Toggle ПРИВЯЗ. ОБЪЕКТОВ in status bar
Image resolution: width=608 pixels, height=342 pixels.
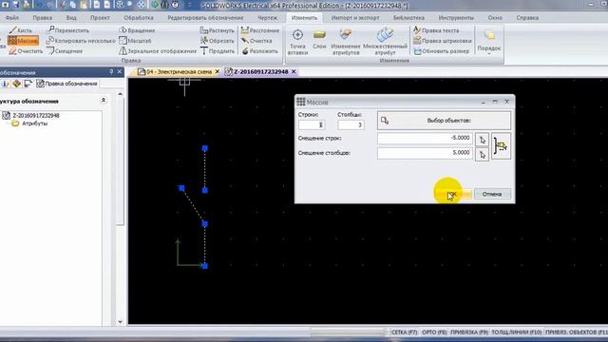point(577,332)
